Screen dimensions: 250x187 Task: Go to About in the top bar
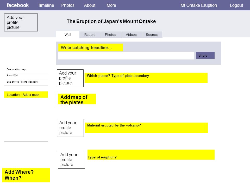[x=90, y=5]
